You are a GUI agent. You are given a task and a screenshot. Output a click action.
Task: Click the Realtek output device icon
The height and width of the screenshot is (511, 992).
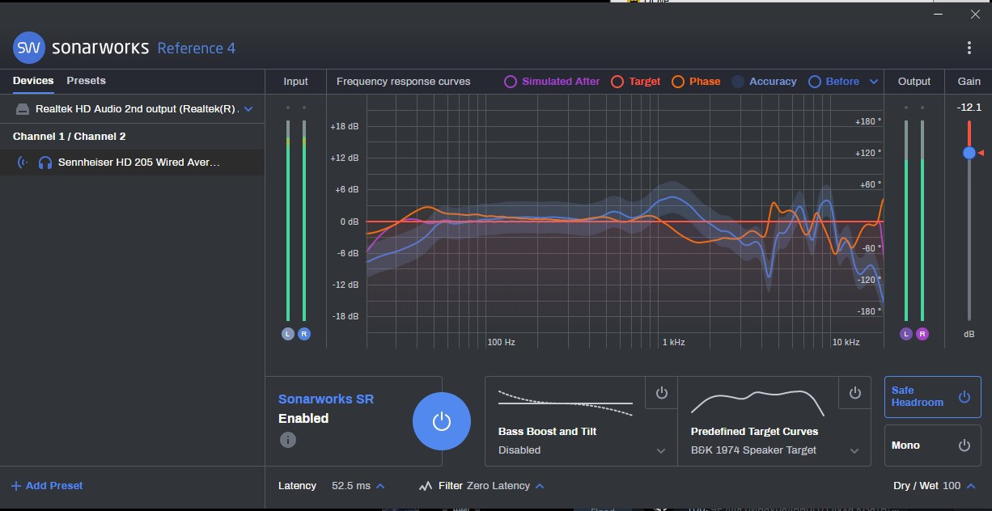click(23, 108)
